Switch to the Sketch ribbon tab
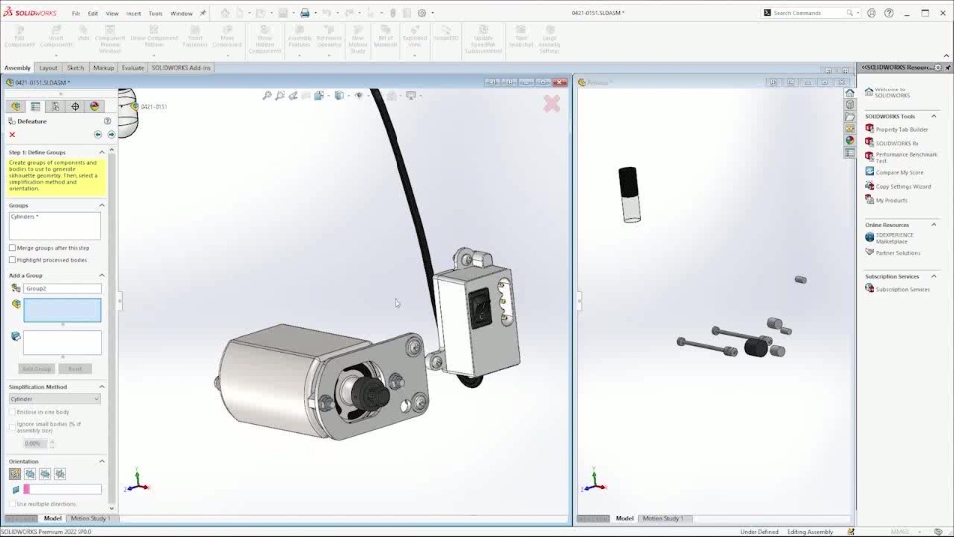This screenshot has height=537, width=954. (x=76, y=68)
